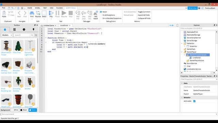218x123 pixels.
Task: Click the Step Into debugger icon
Action: [x=78, y=13]
